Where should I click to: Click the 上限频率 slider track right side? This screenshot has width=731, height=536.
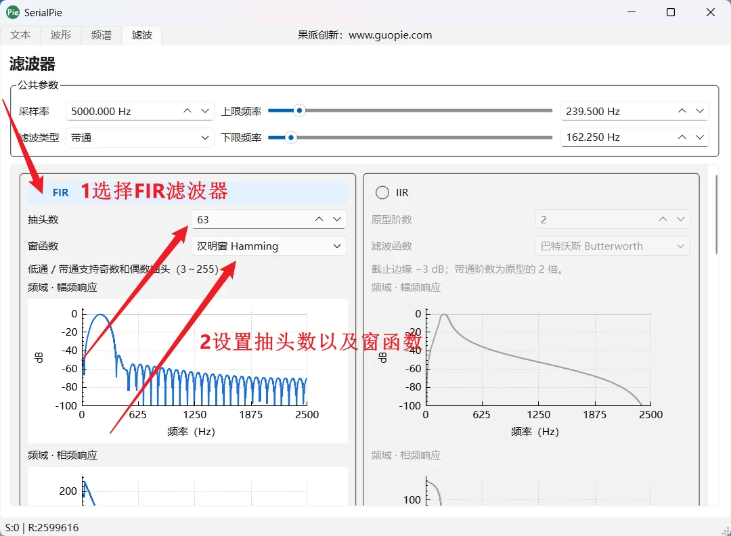click(429, 110)
